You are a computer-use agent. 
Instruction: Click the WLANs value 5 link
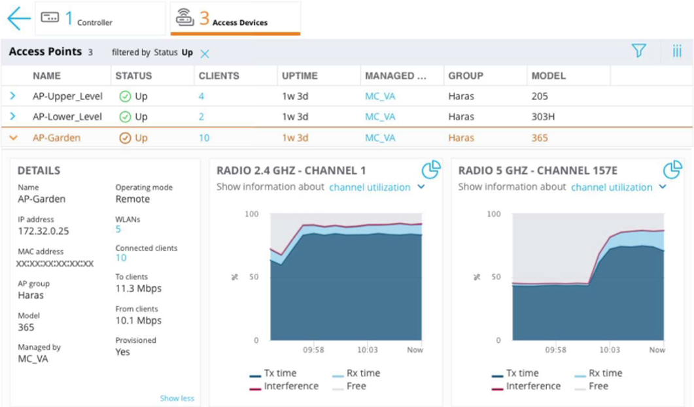[118, 229]
